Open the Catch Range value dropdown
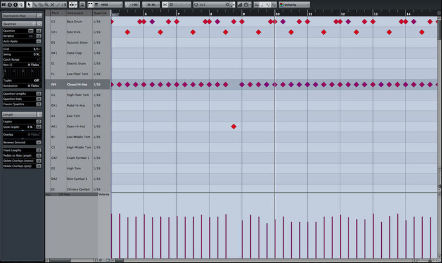442x263 pixels. 38,60
